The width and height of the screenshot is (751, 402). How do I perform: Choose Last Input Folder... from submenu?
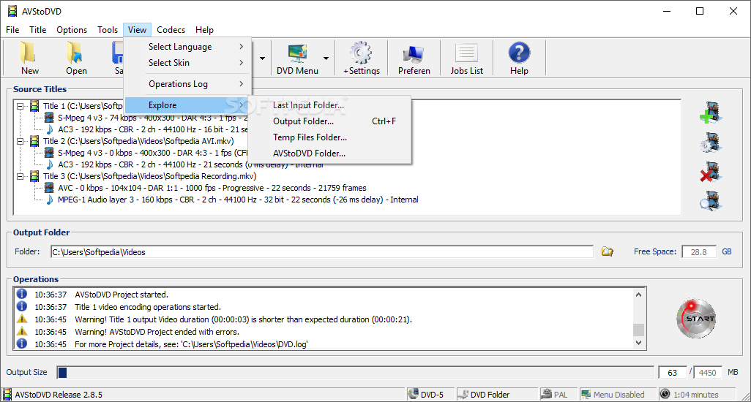[x=329, y=105]
